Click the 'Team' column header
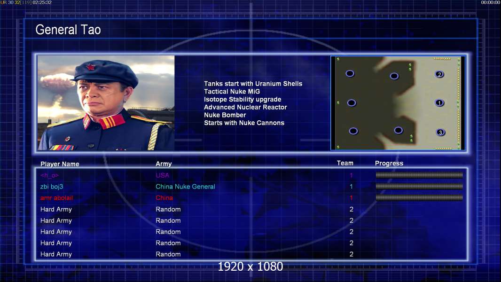 [x=345, y=163]
